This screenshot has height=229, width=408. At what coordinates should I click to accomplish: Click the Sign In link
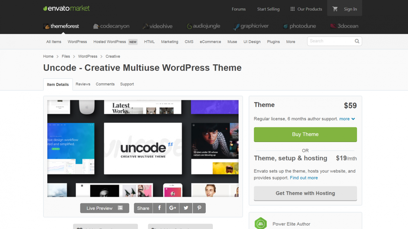pyautogui.click(x=351, y=9)
